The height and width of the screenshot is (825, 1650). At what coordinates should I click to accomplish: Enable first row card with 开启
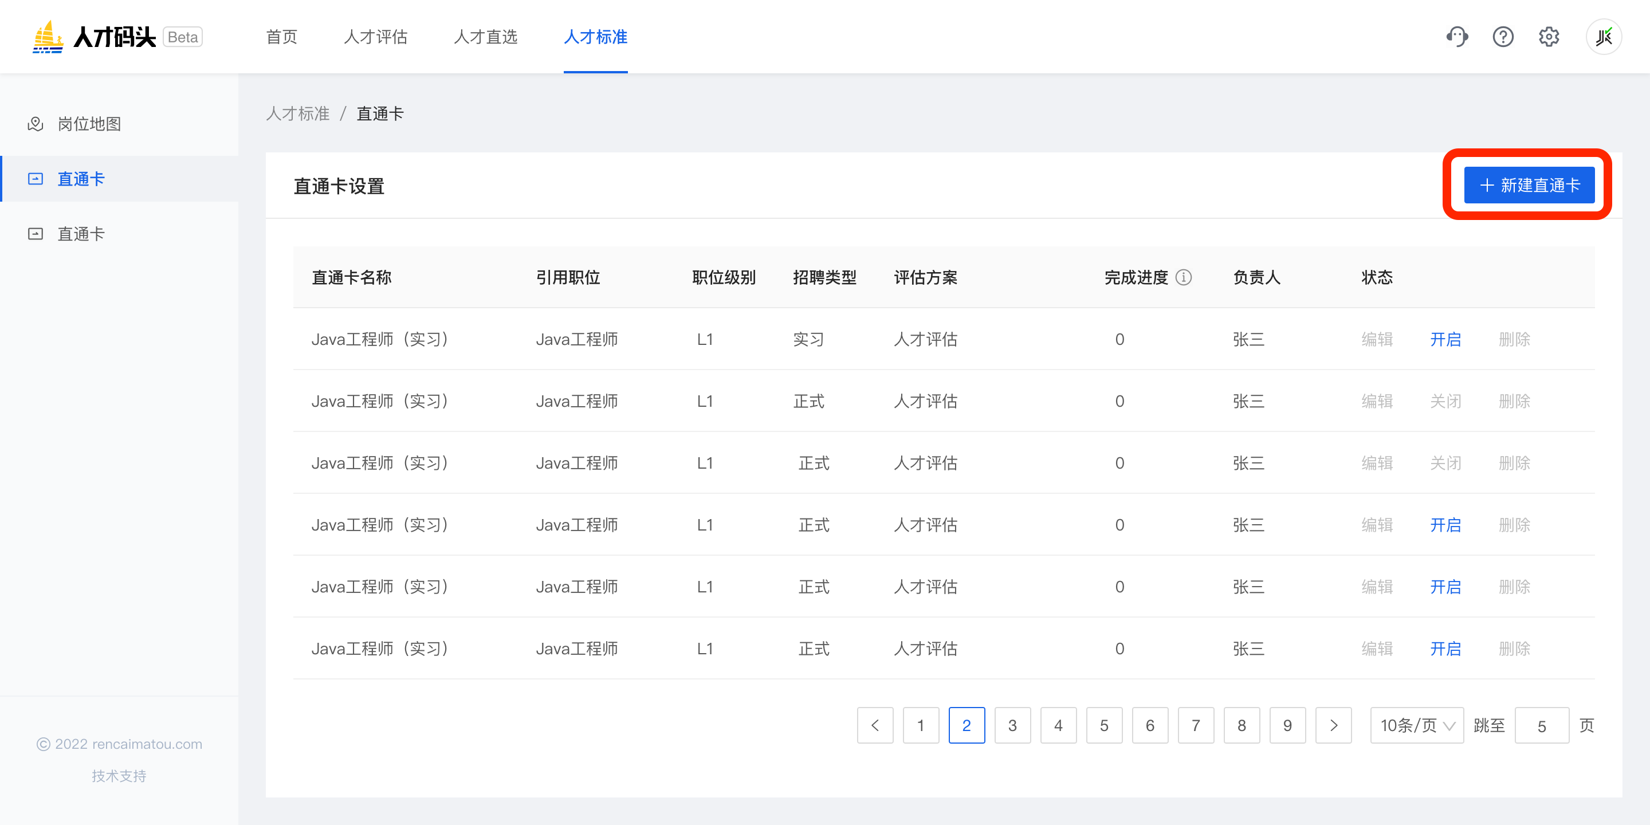pos(1445,340)
